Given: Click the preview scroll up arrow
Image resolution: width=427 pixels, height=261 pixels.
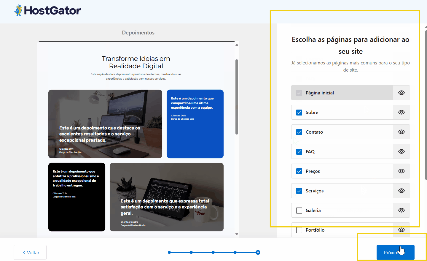Looking at the screenshot, I should coord(237,45).
